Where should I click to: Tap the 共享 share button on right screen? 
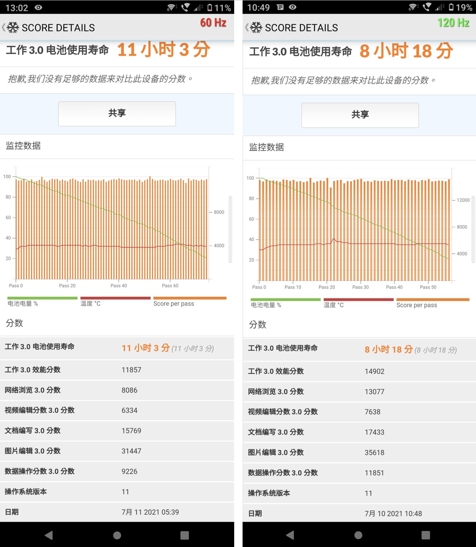(x=360, y=115)
